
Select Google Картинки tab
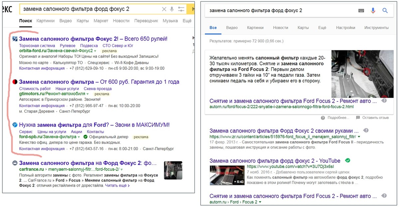point(255,28)
